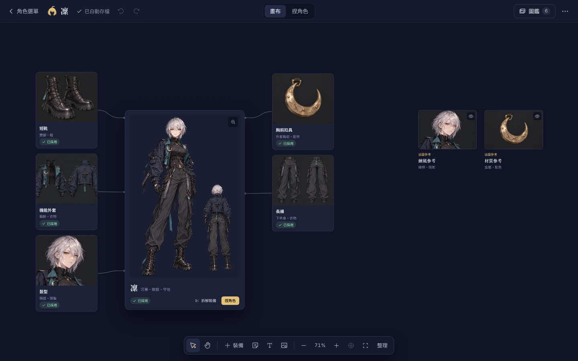
Task: Toggle 已採用 on the 短靴 card
Action: click(49, 142)
